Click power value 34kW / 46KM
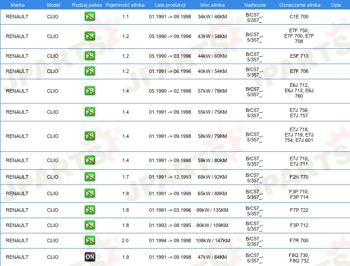This screenshot has height=266, width=350. coord(212,17)
